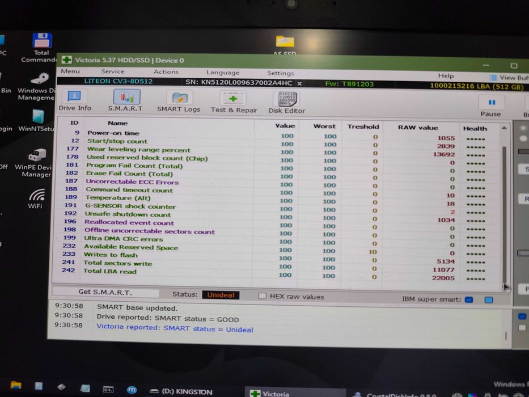Image resolution: width=529 pixels, height=397 pixels.
Task: Select Command timeout count row
Action: [277, 192]
